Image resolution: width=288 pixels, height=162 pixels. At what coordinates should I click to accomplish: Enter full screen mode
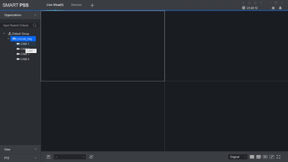pyautogui.click(x=279, y=157)
